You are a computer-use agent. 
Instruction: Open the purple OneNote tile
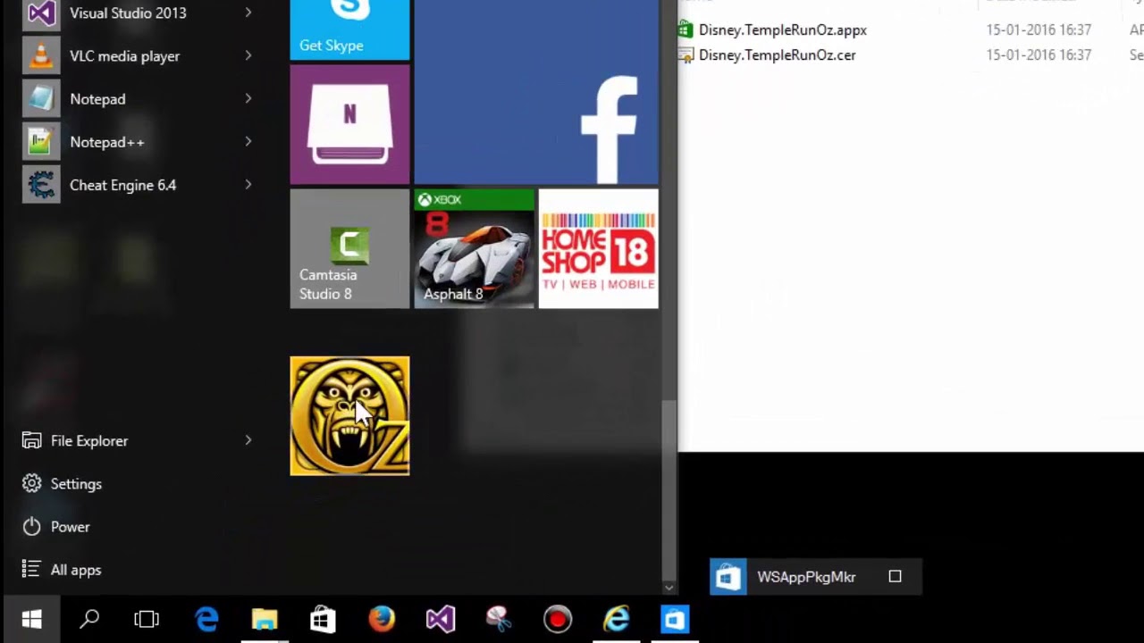(x=349, y=124)
